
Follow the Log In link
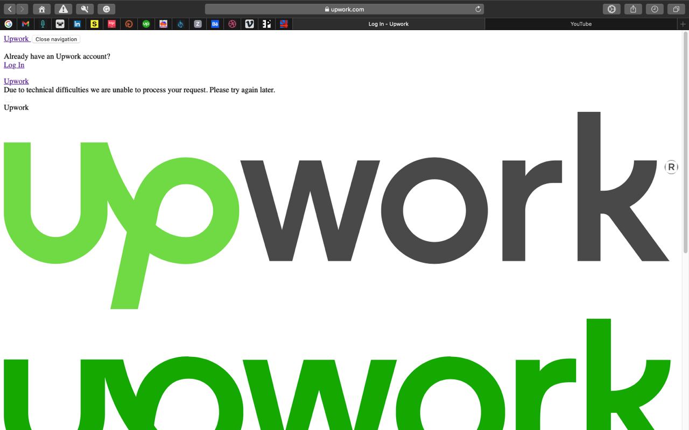tap(14, 65)
